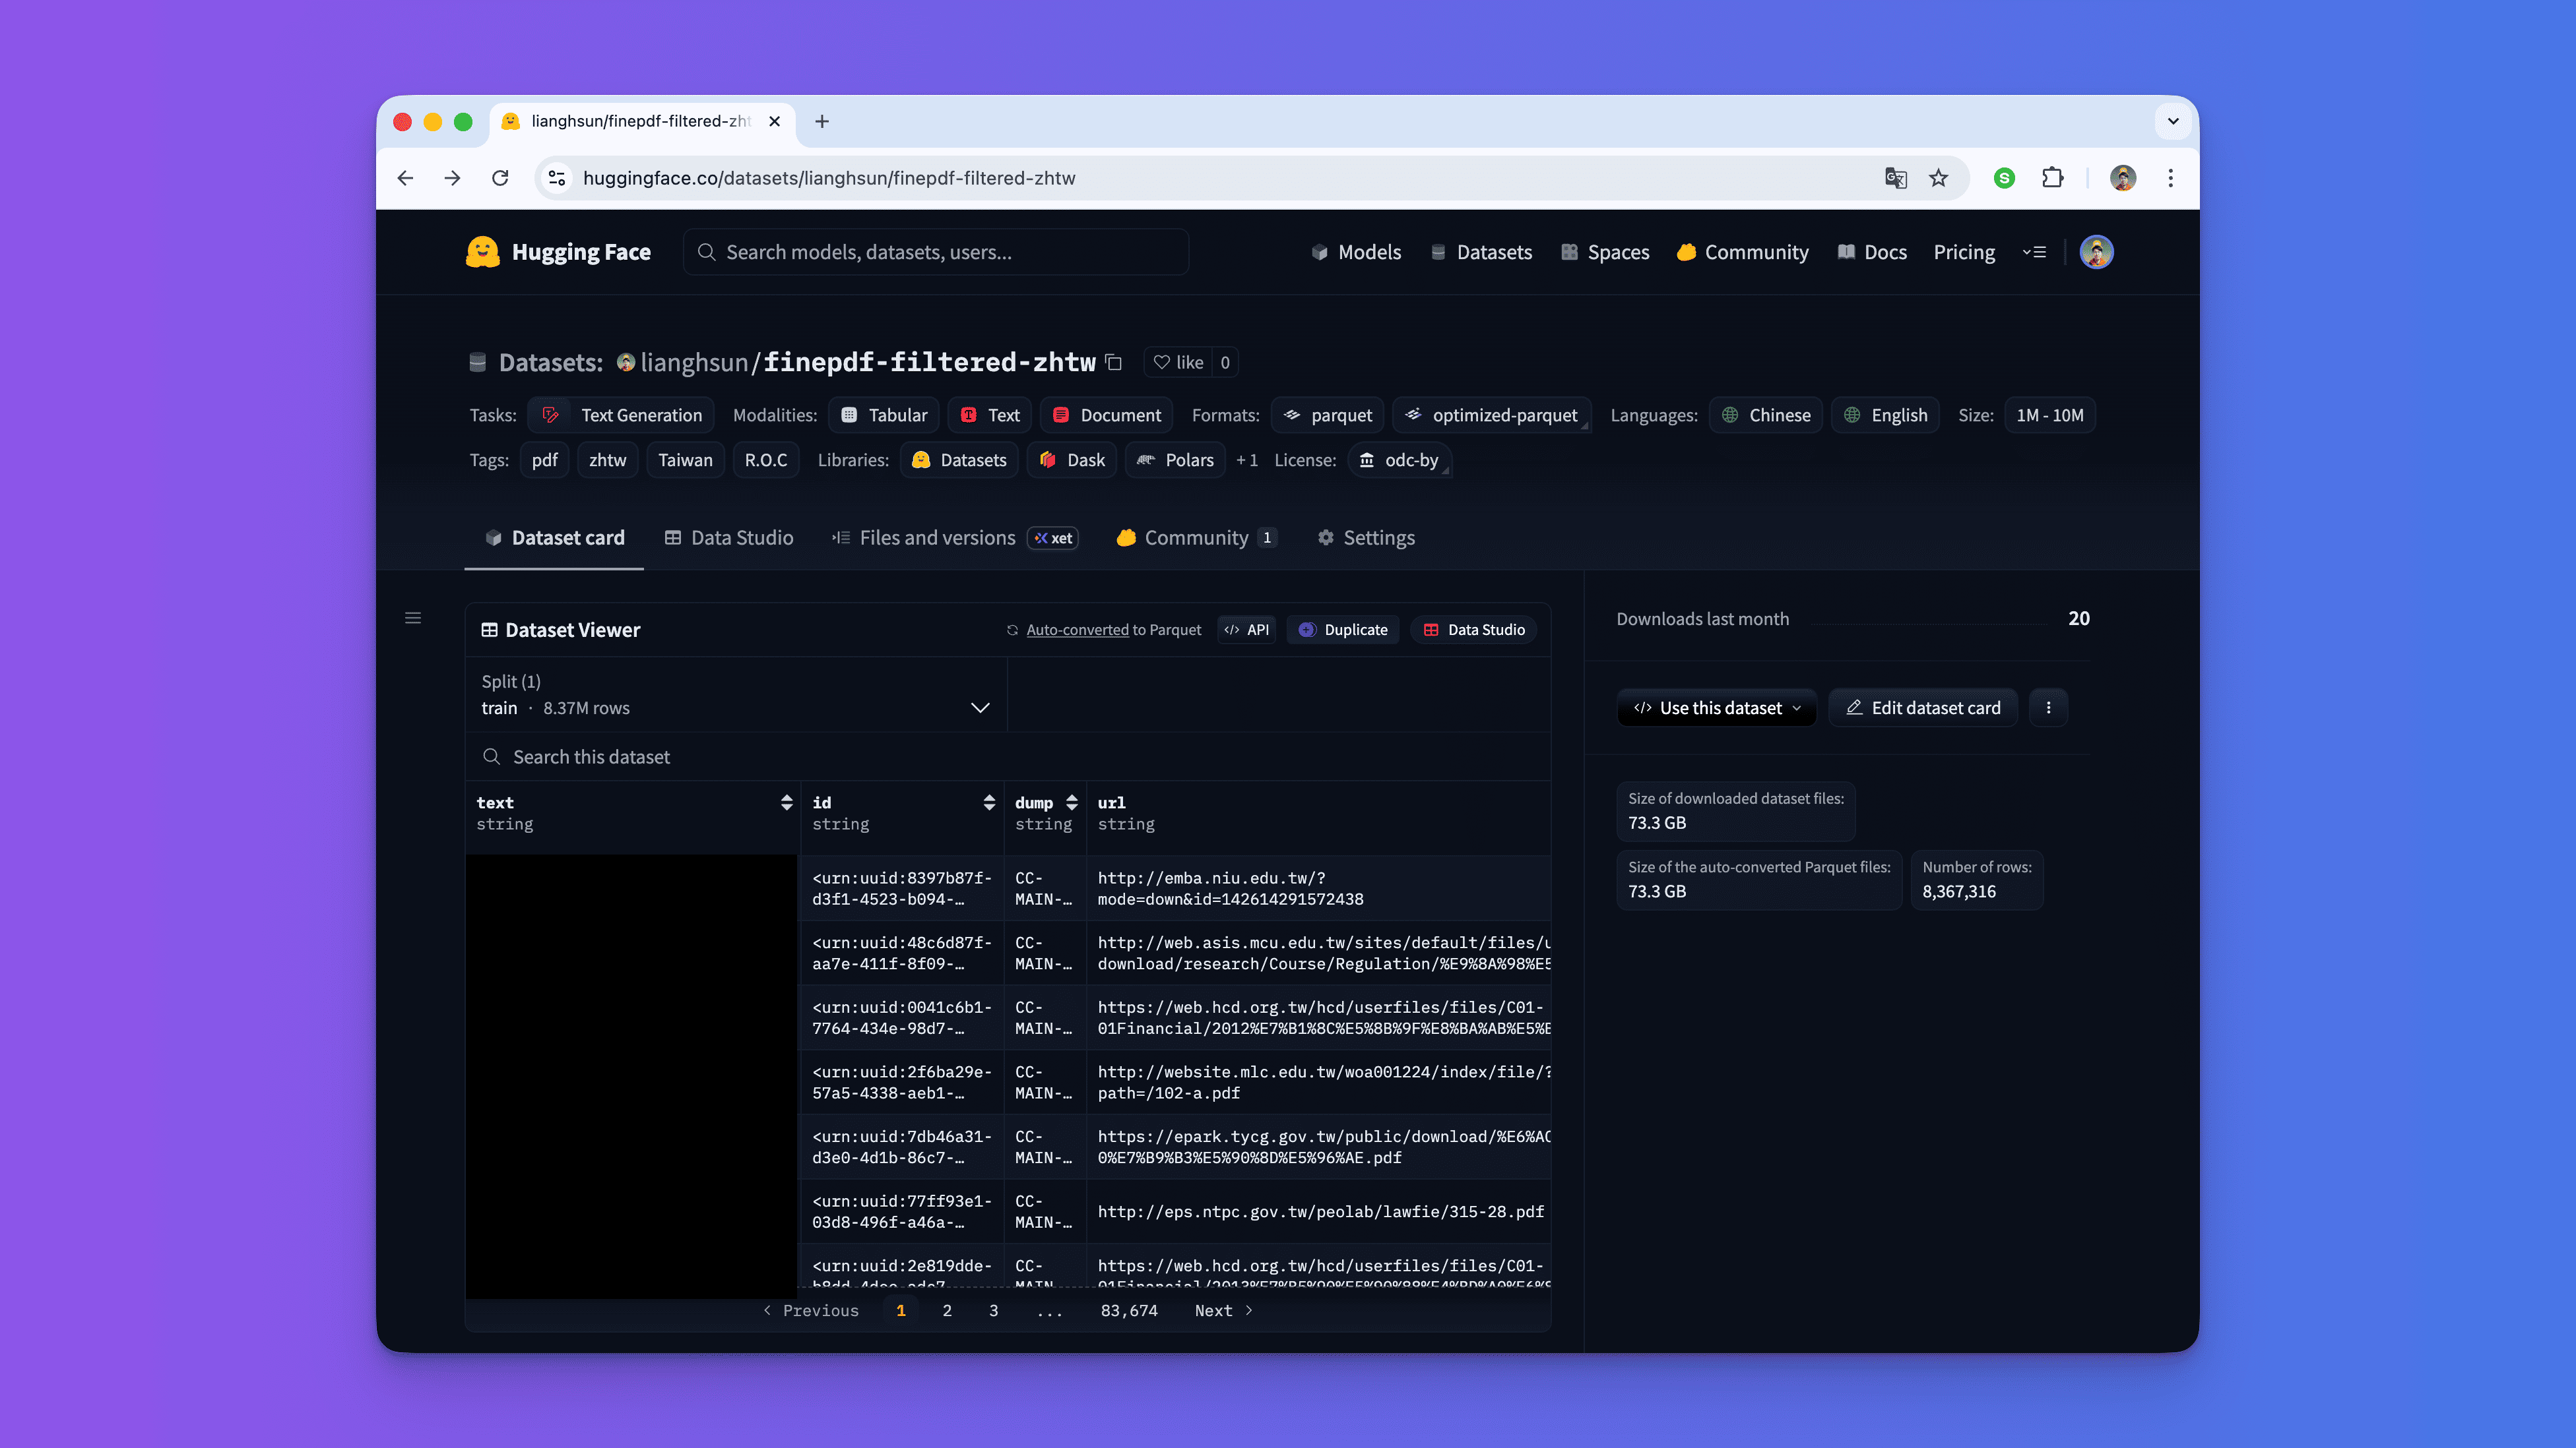Go to Models in the navigation
Screen dimensions: 2576x1448
coord(1356,252)
